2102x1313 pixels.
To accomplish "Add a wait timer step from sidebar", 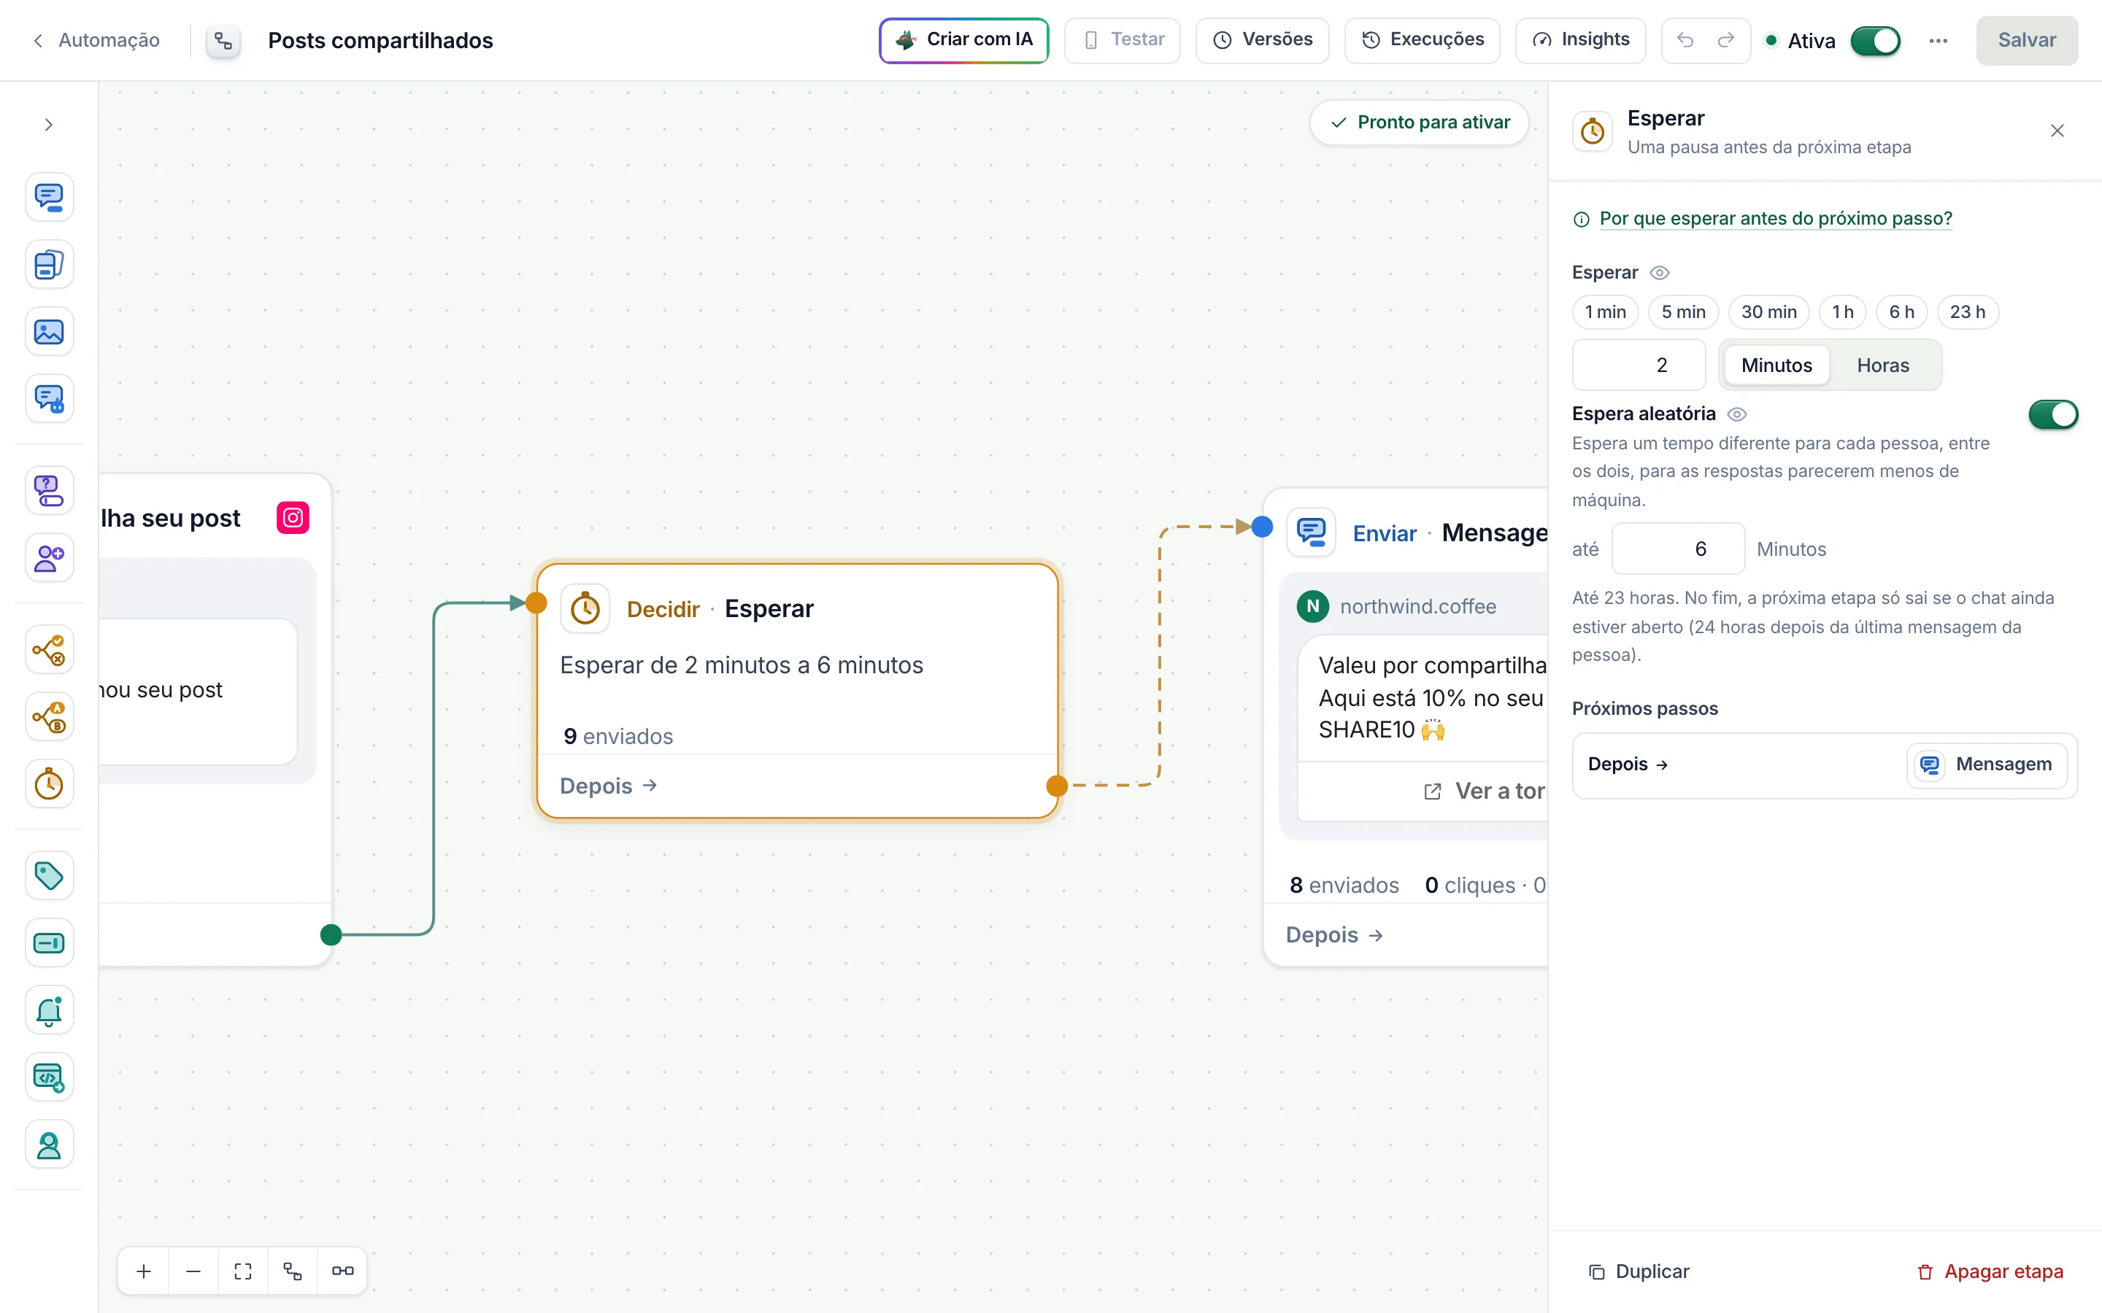I will point(49,784).
